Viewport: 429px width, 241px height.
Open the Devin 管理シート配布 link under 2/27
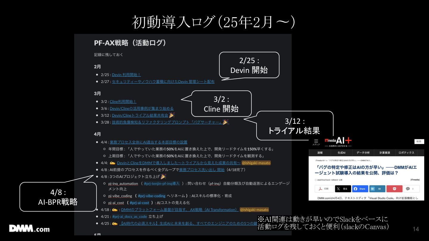(163, 82)
